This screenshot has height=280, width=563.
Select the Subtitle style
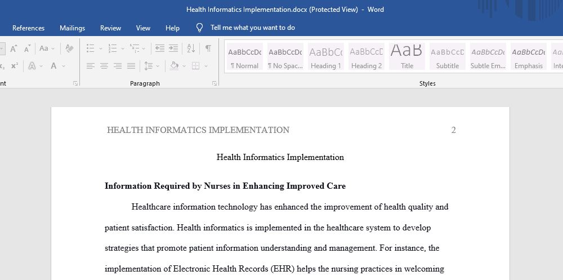[x=448, y=56]
